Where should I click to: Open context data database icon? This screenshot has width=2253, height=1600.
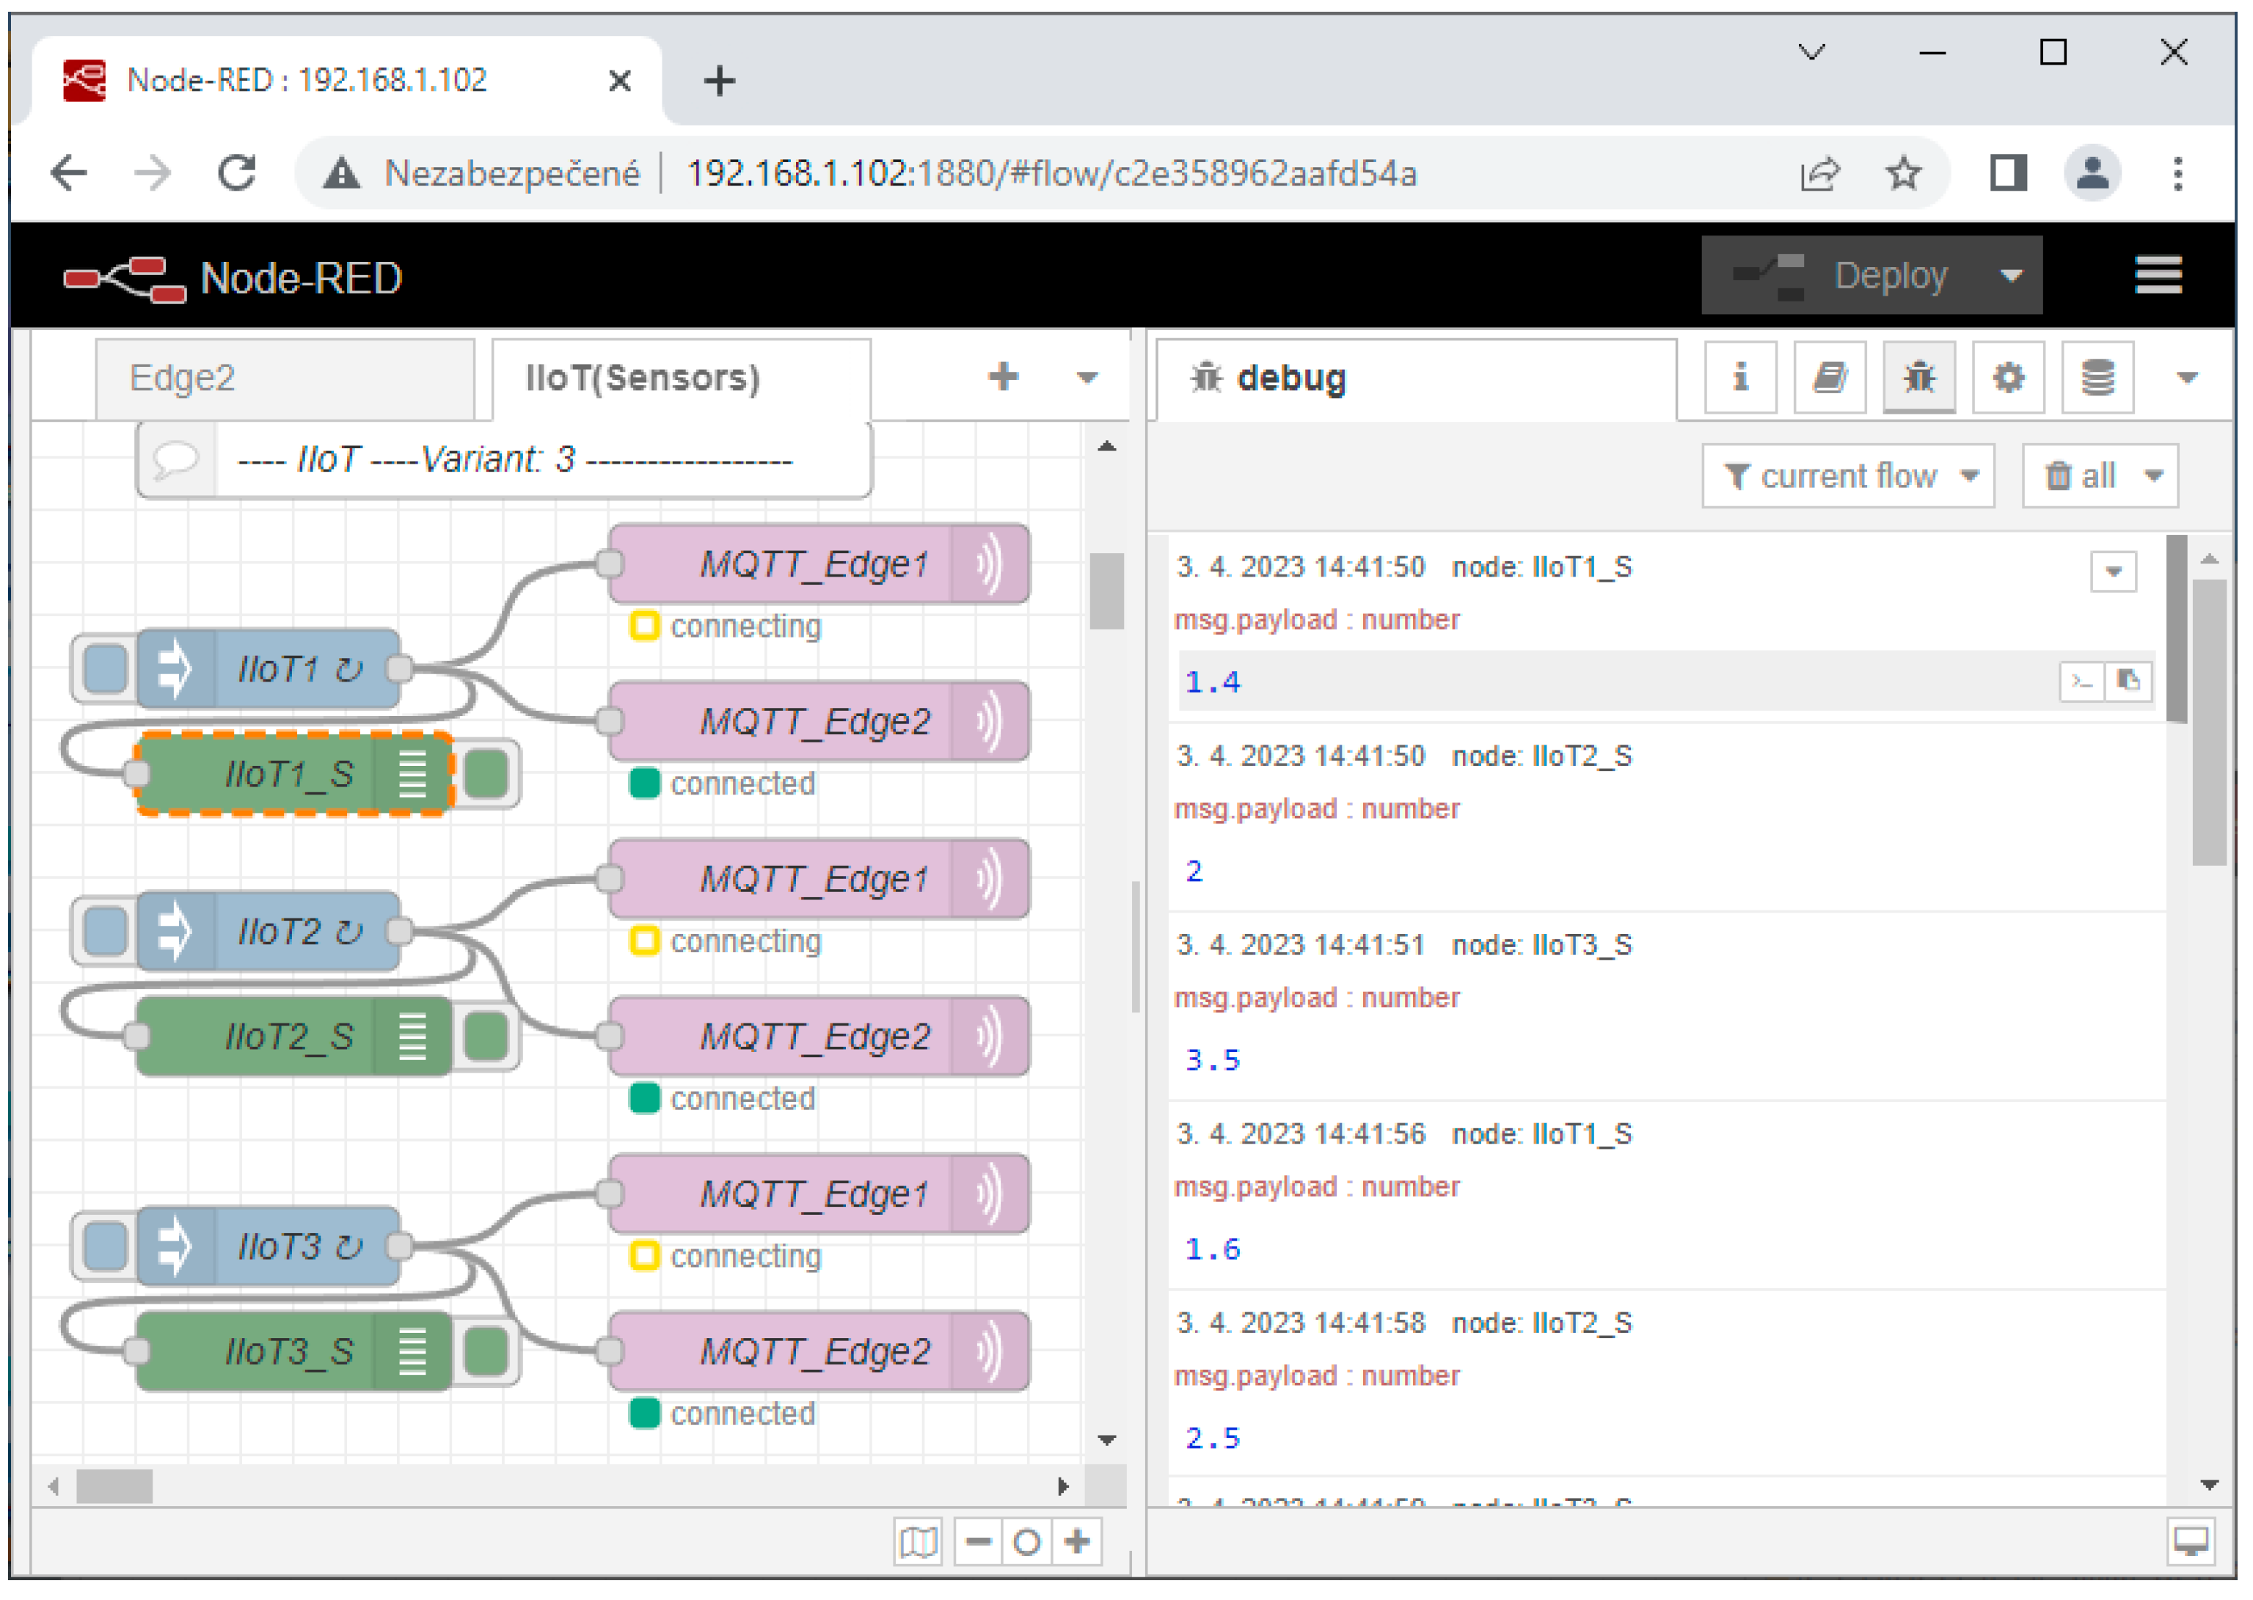tap(2097, 377)
